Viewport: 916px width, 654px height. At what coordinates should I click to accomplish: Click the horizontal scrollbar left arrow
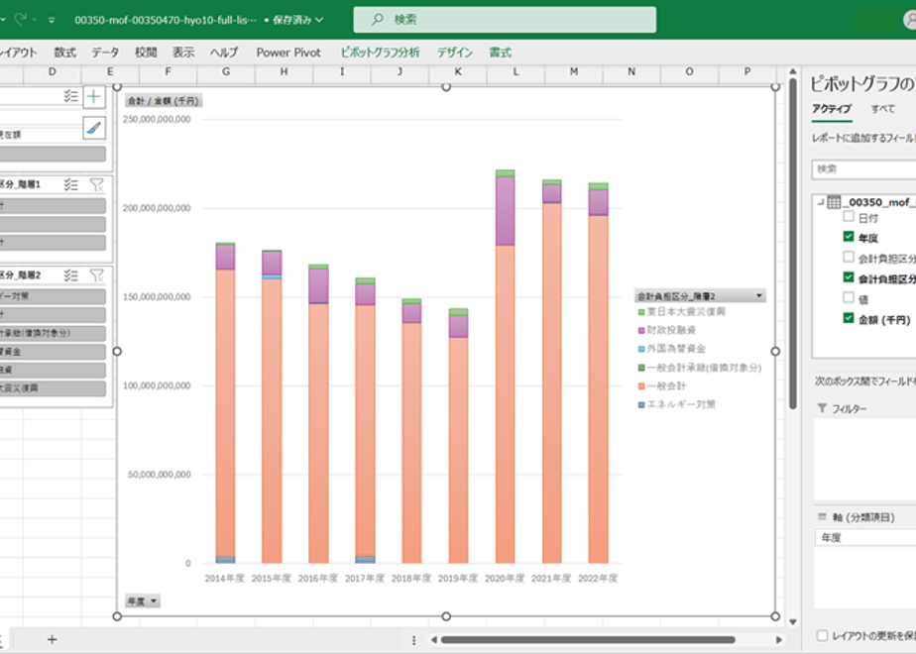[x=433, y=640]
